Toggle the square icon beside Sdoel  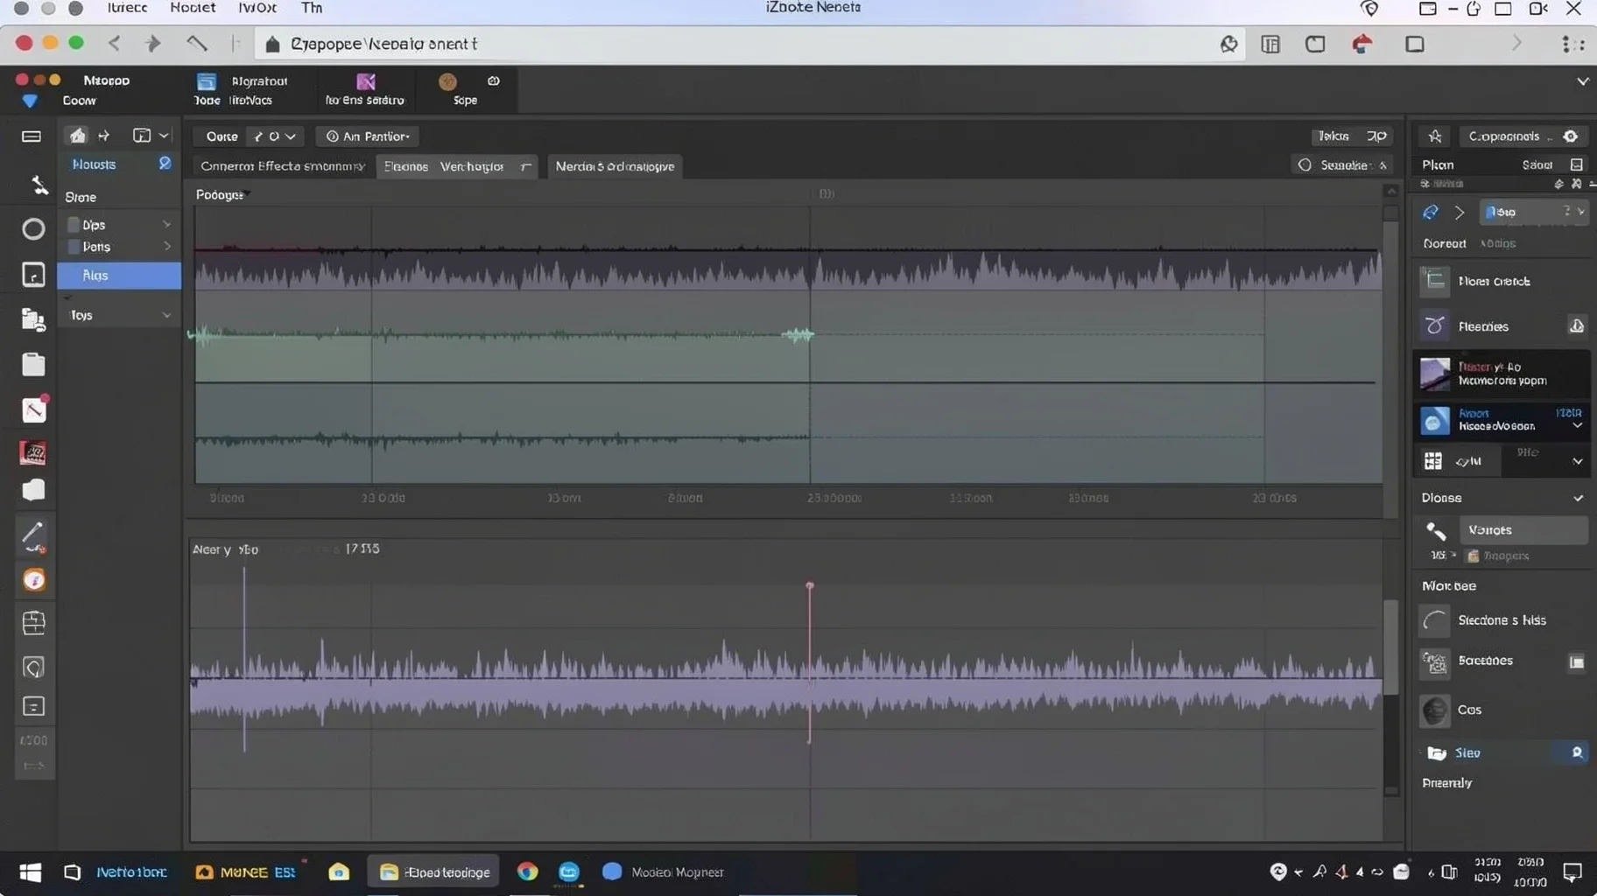(1576, 164)
